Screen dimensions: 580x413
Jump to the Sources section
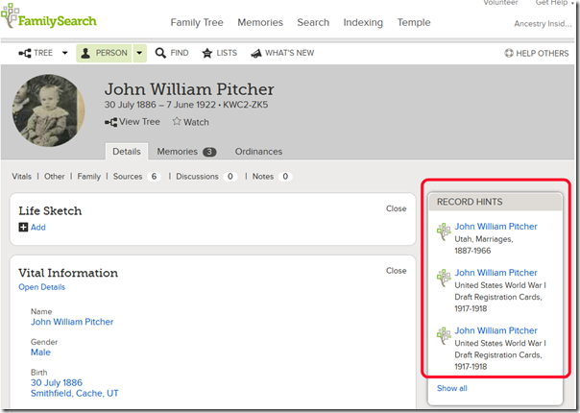[x=128, y=177]
